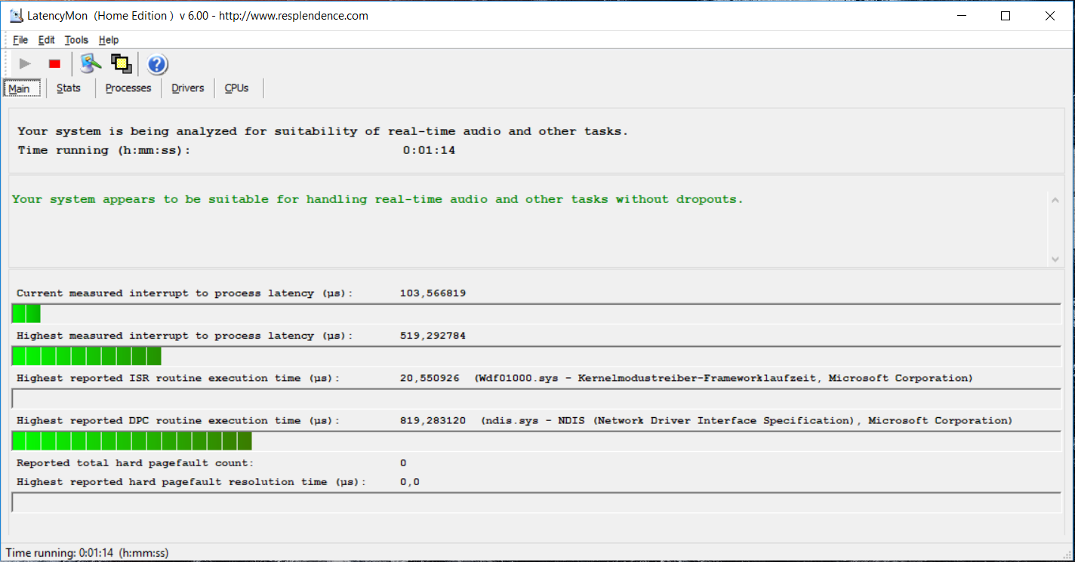Select the Main tab

tap(20, 89)
